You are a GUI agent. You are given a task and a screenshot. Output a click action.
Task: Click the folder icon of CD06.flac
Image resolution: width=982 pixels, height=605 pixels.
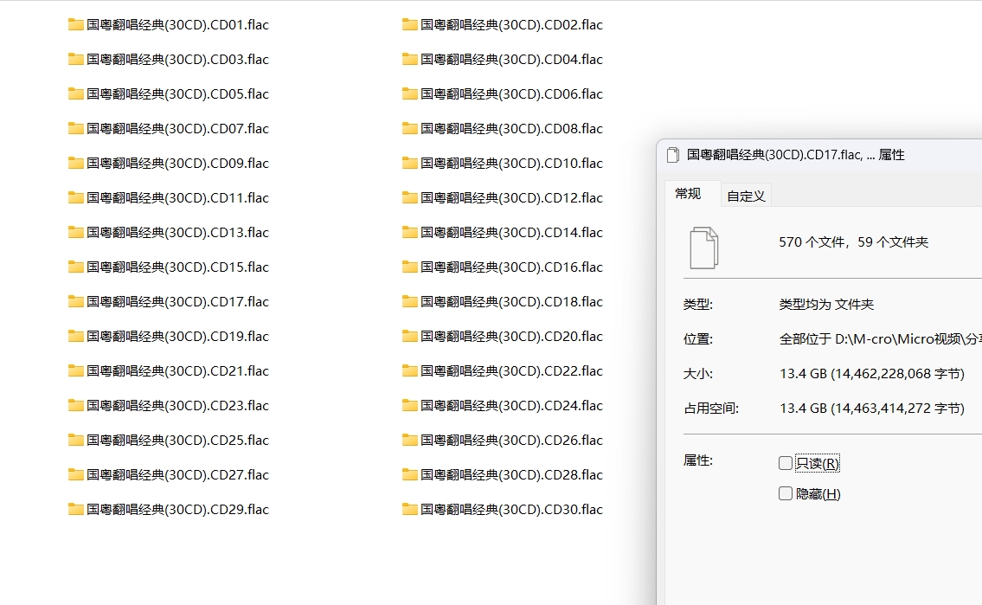pyautogui.click(x=409, y=94)
